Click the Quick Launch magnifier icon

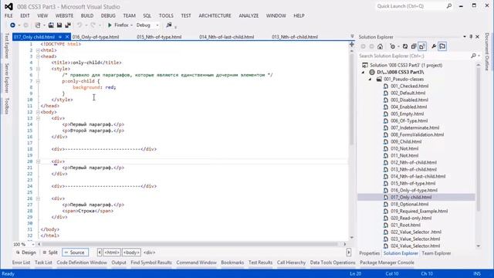(449, 6)
